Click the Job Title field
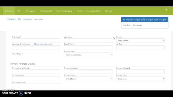 click(x=140, y=48)
